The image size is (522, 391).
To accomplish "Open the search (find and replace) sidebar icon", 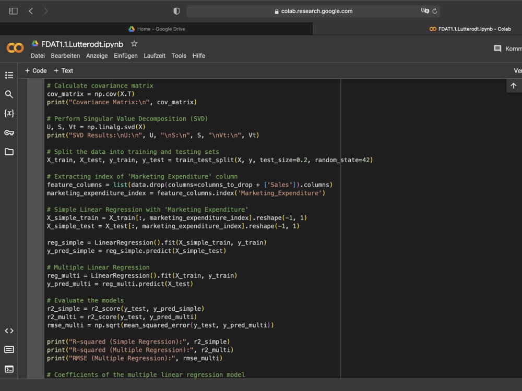I will click(9, 94).
